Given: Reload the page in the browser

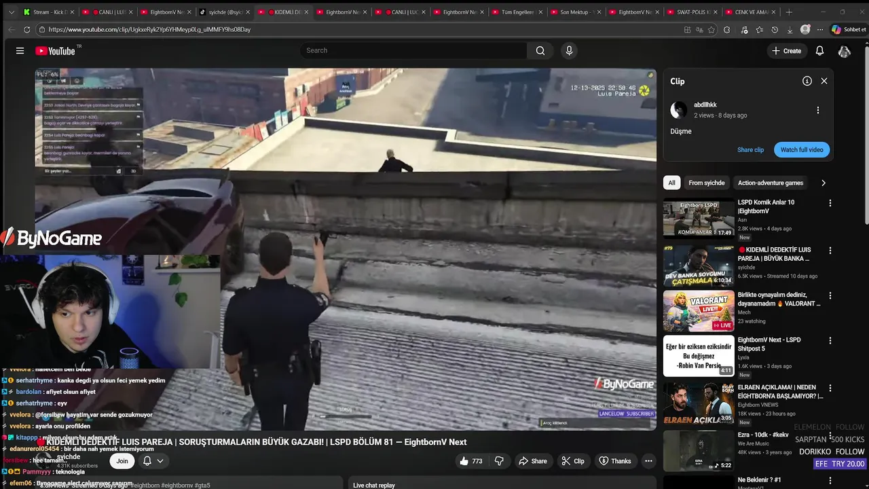Looking at the screenshot, I should point(26,29).
